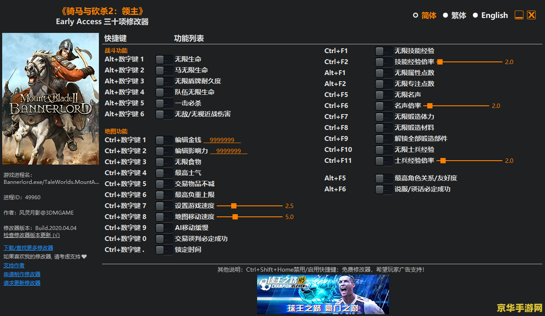This screenshot has width=545, height=316.
Task: Enable the 马无限生命 switch
Action: coord(164,70)
